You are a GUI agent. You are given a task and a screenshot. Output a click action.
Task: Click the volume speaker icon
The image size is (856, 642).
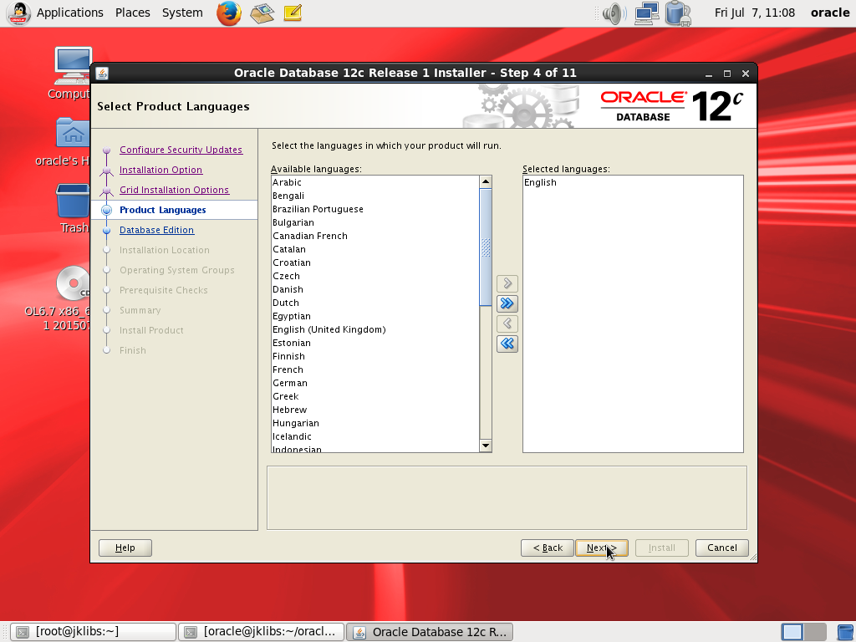pos(614,13)
